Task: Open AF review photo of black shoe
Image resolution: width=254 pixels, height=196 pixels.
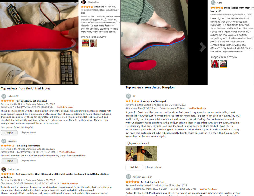Action: click(147, 154)
